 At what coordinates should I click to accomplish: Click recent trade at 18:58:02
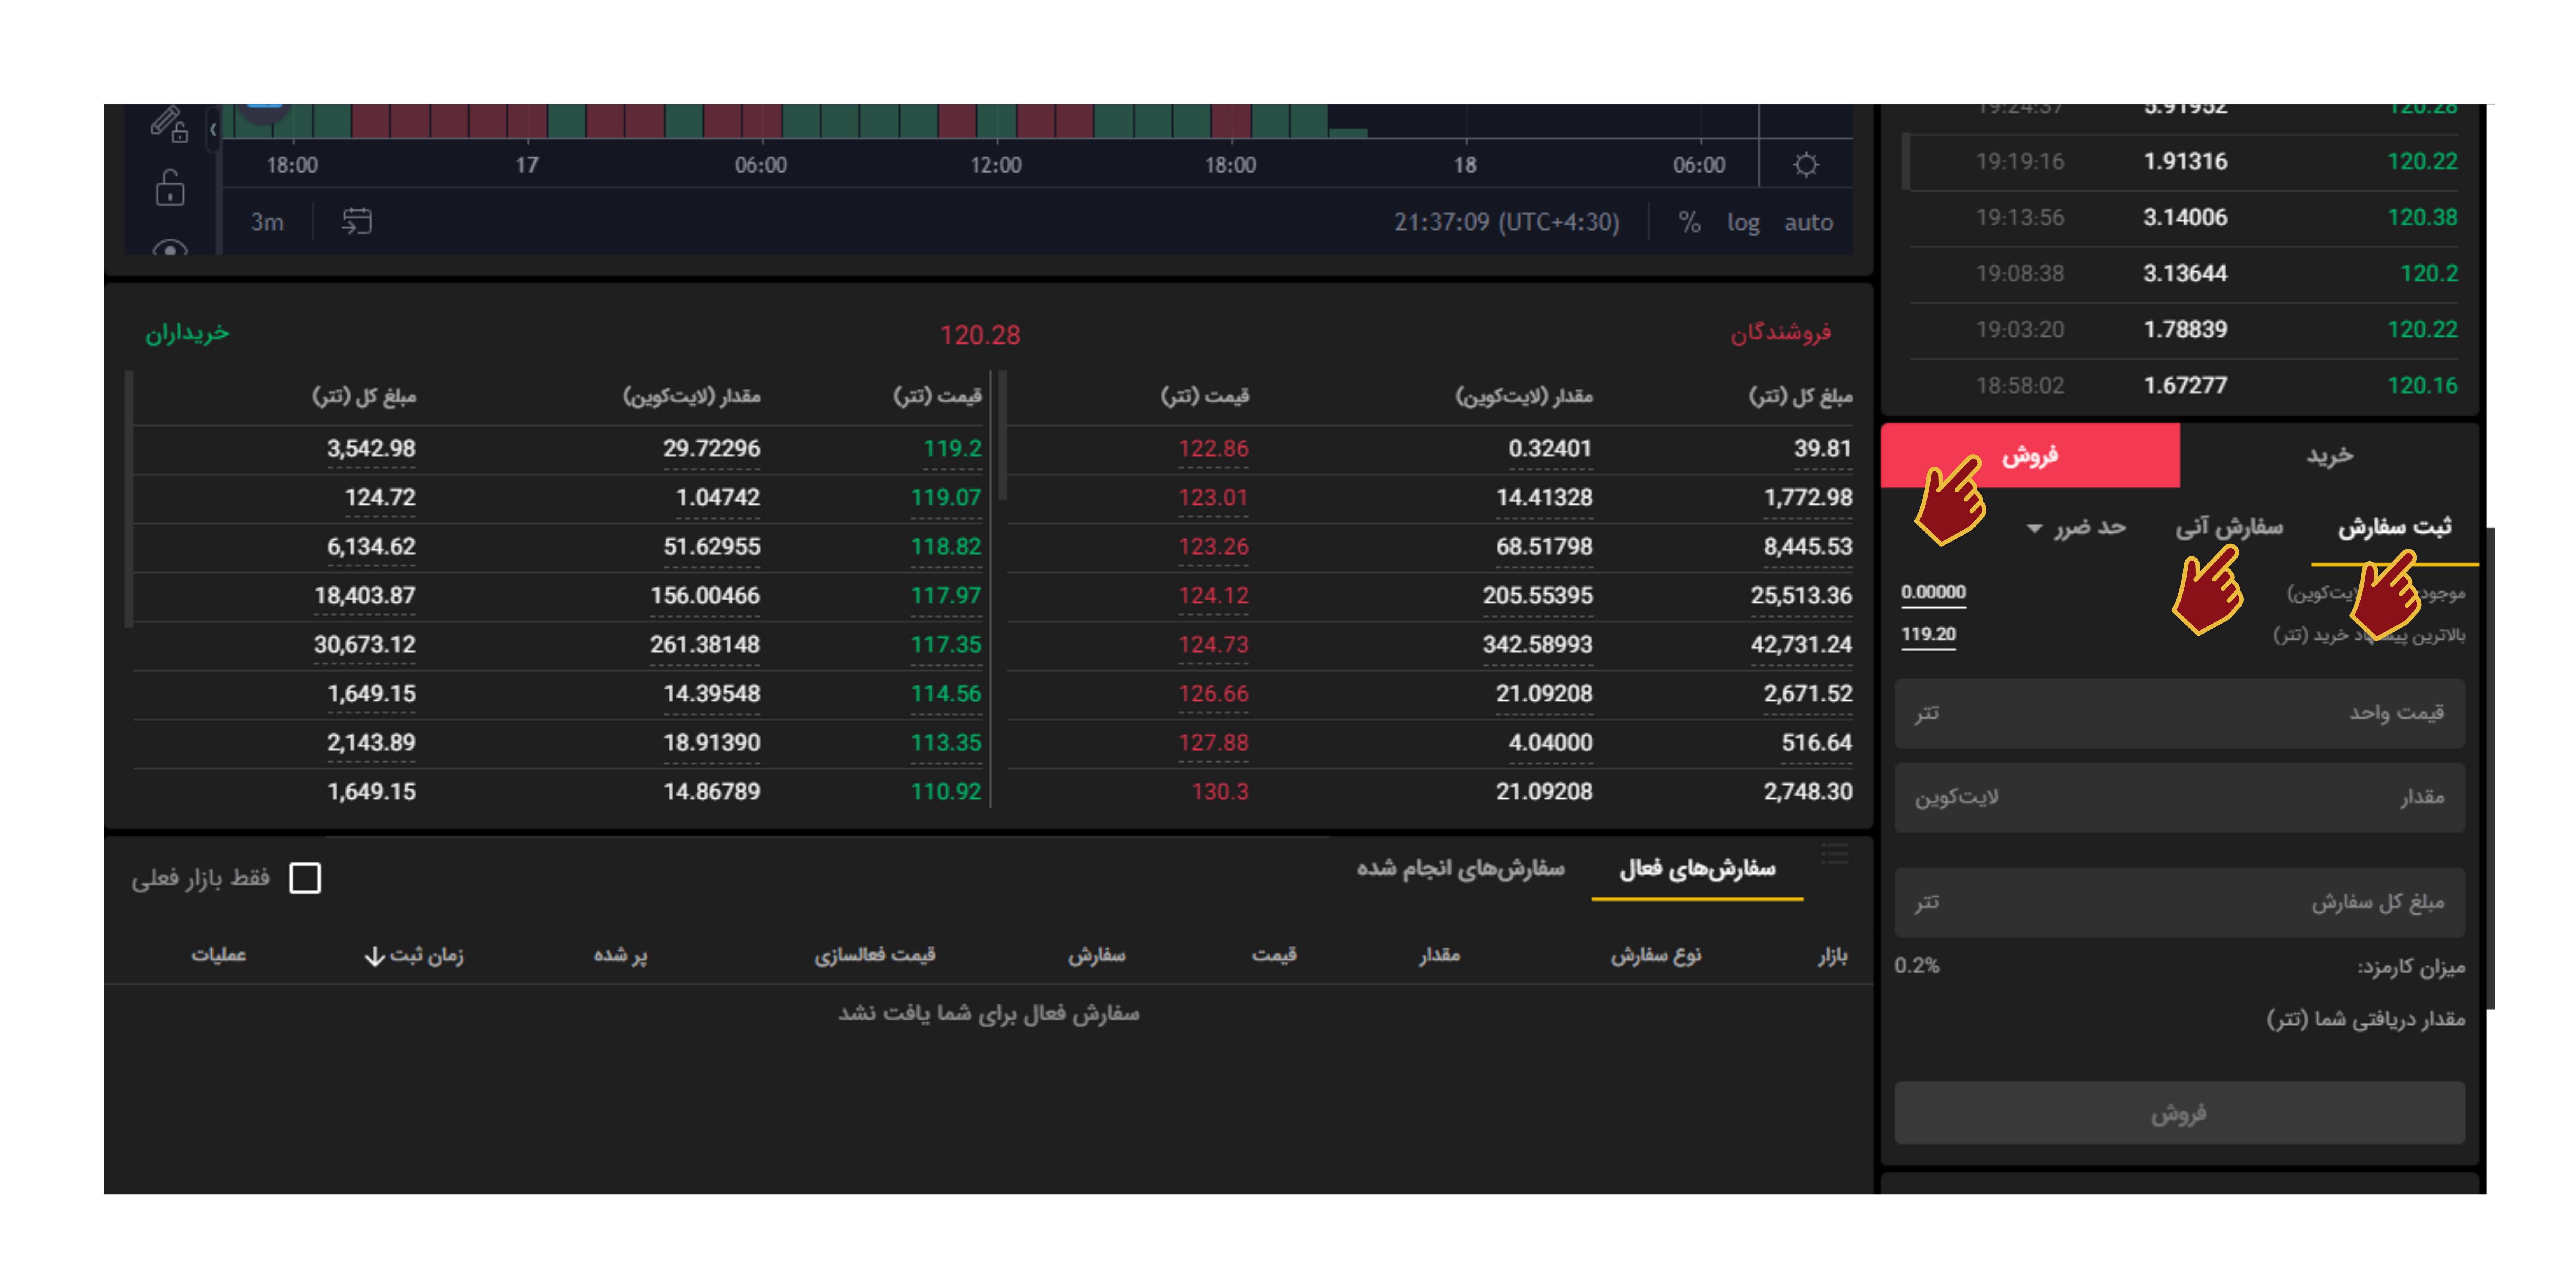coord(2184,386)
